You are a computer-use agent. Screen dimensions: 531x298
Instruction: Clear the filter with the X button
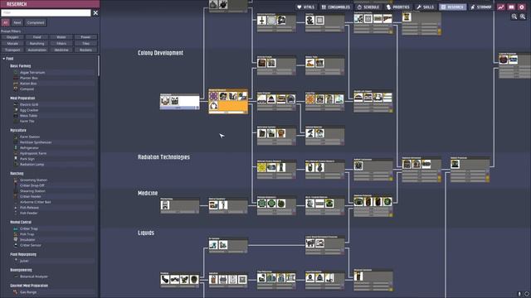pyautogui.click(x=95, y=13)
